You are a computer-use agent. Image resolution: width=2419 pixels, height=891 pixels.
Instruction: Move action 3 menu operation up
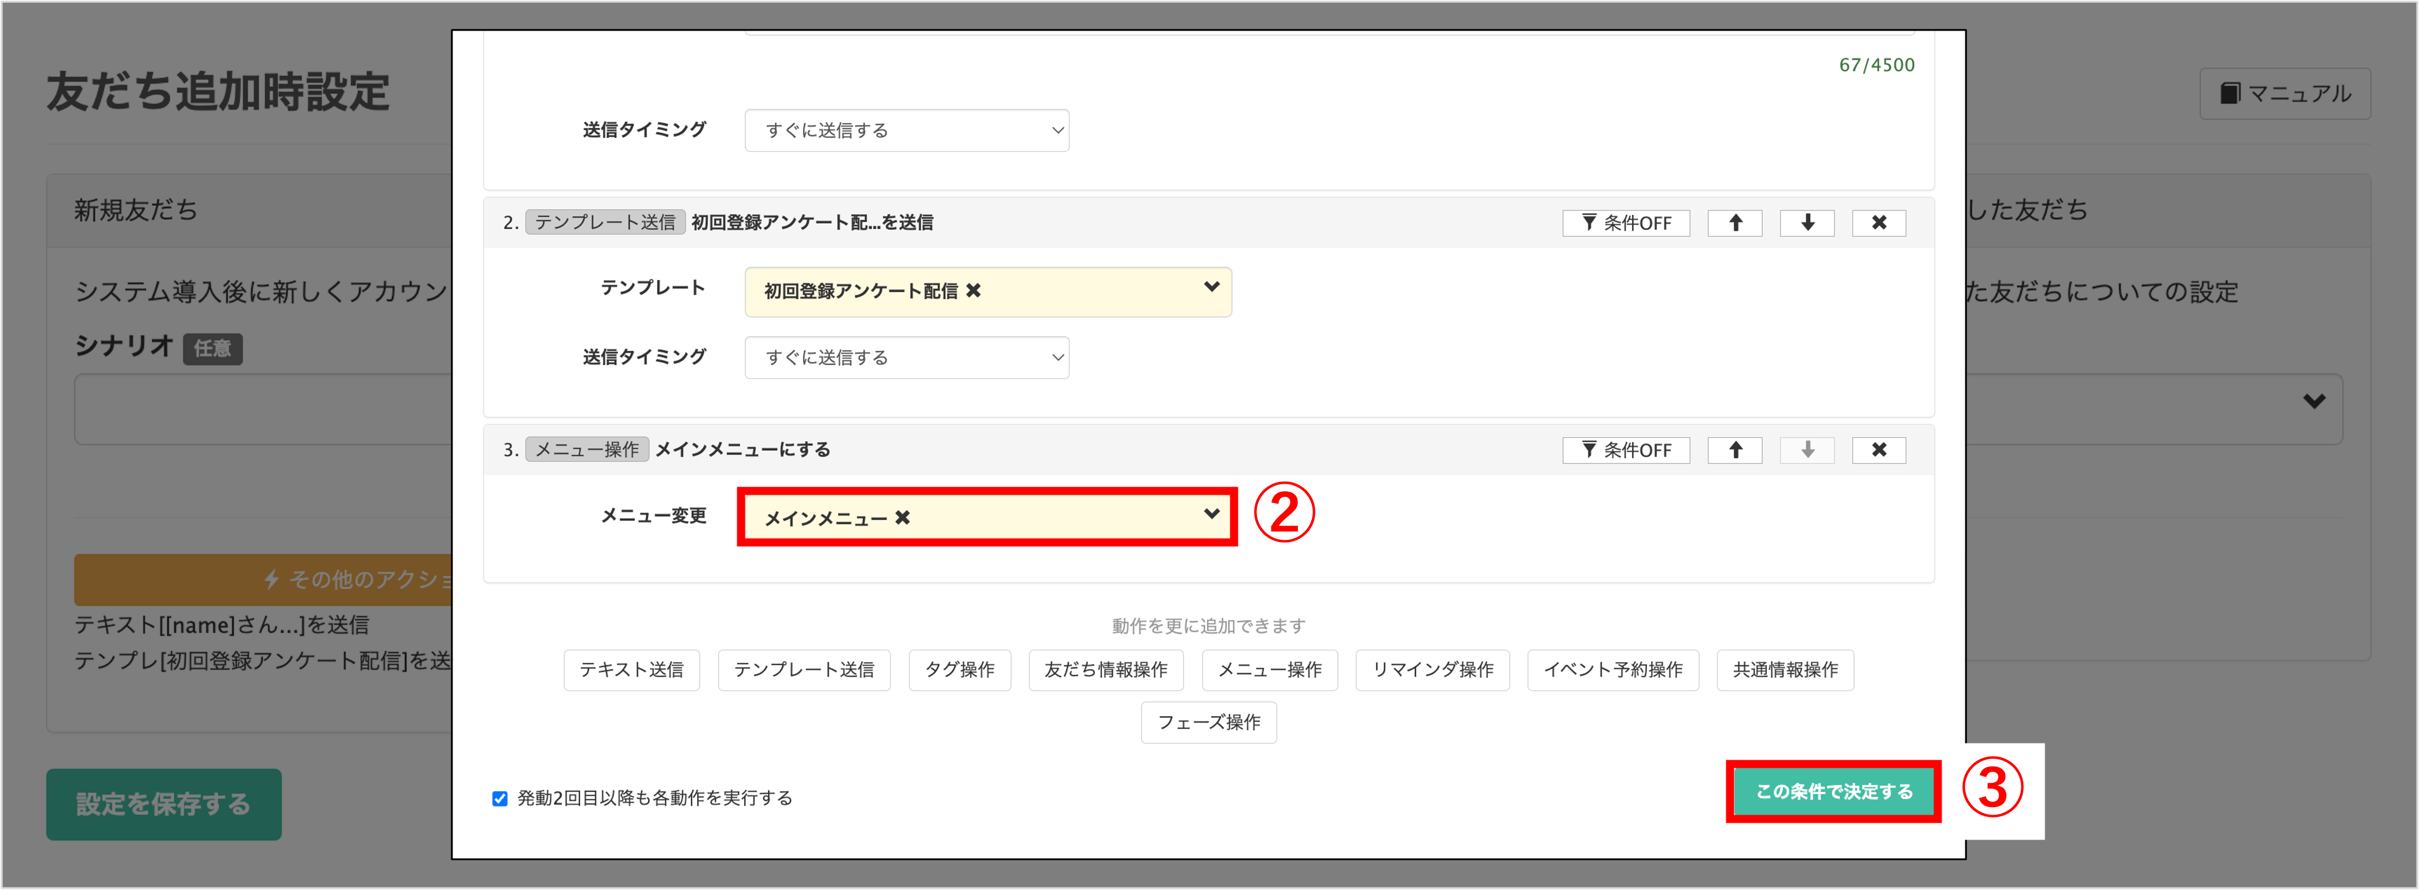(1734, 450)
